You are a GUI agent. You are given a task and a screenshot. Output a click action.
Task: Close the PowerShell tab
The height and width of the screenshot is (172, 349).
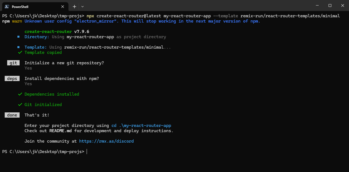tap(63, 7)
